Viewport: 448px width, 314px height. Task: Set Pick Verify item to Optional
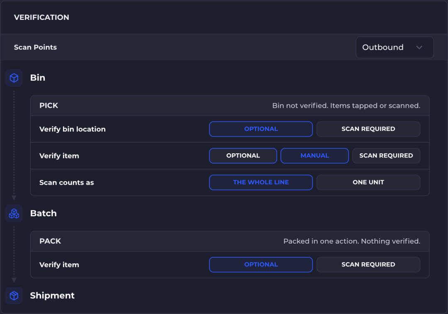point(243,156)
